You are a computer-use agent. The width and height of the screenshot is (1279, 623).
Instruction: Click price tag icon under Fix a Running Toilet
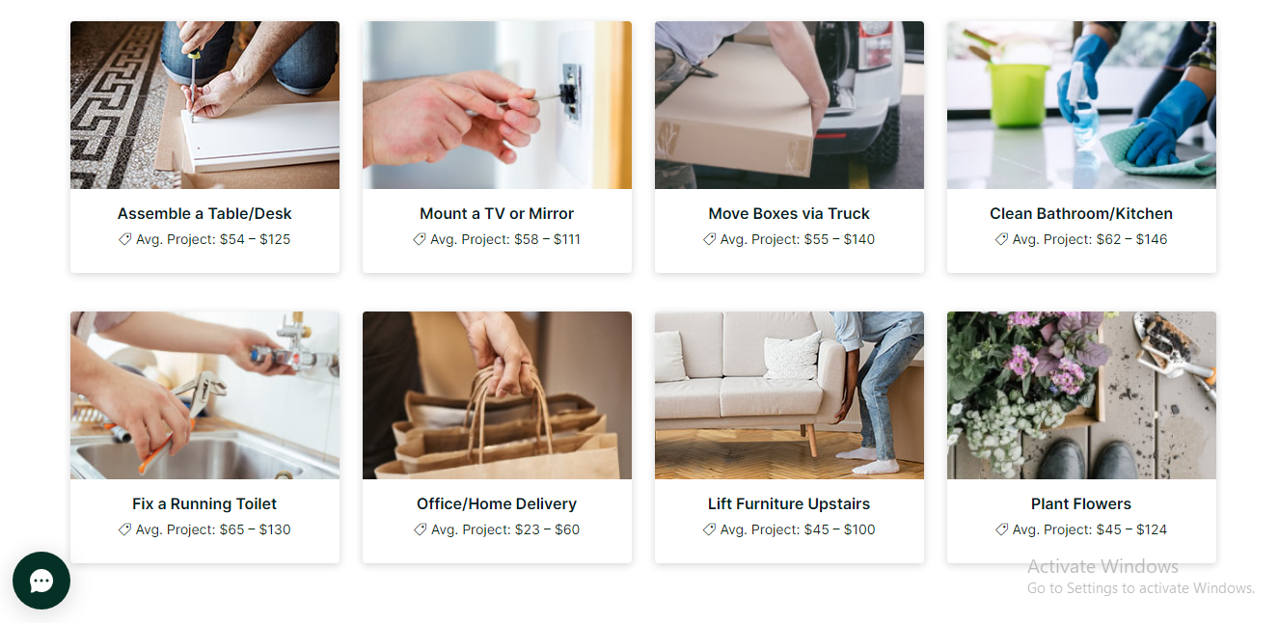(125, 529)
